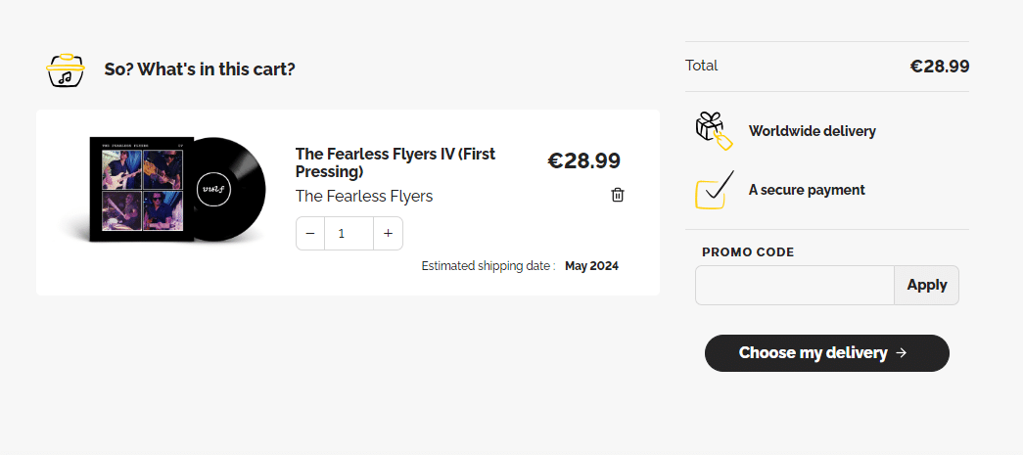Screen dimensions: 1023x455
Task: Open the Fearless Flyers IV album cover
Action: tap(142, 190)
